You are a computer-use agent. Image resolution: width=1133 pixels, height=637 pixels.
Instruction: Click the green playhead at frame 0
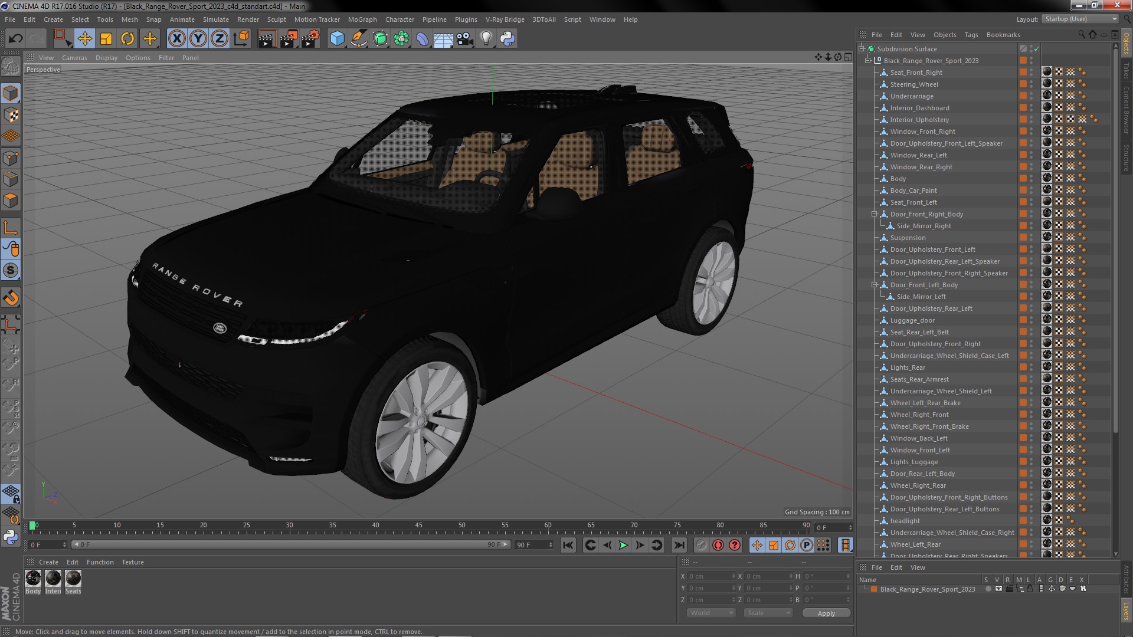pyautogui.click(x=32, y=525)
